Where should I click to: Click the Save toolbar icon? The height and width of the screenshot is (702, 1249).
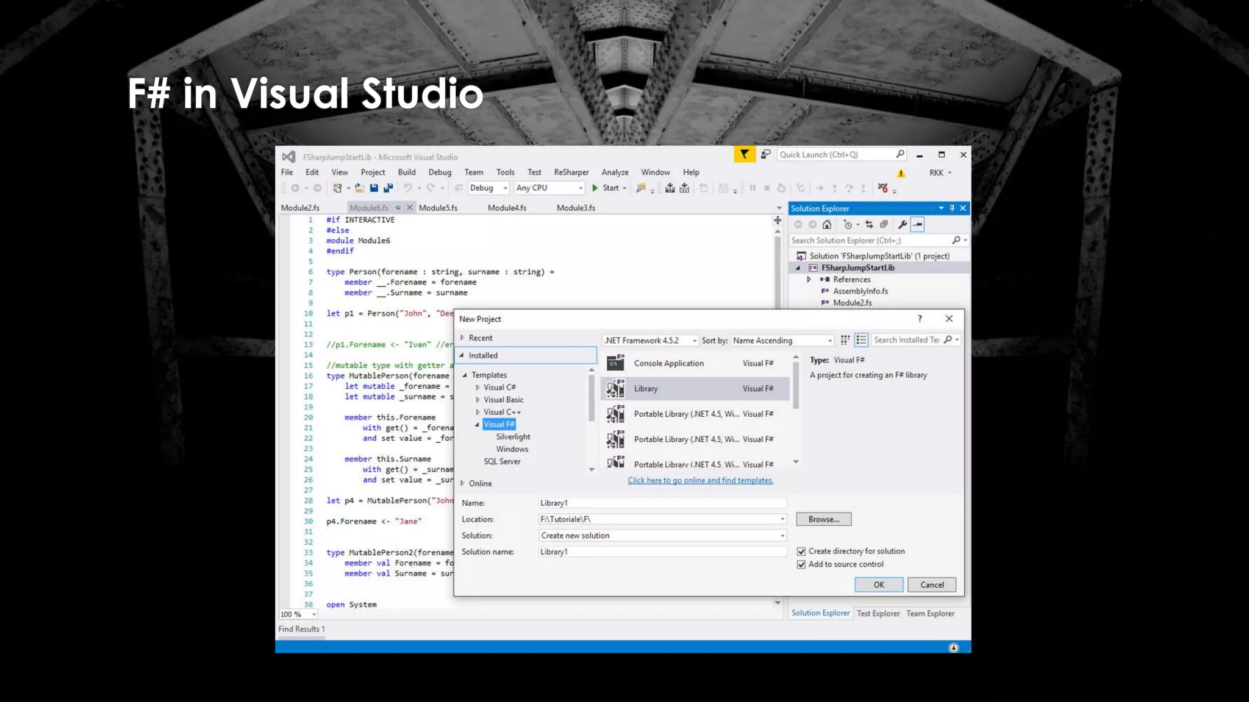(x=374, y=188)
